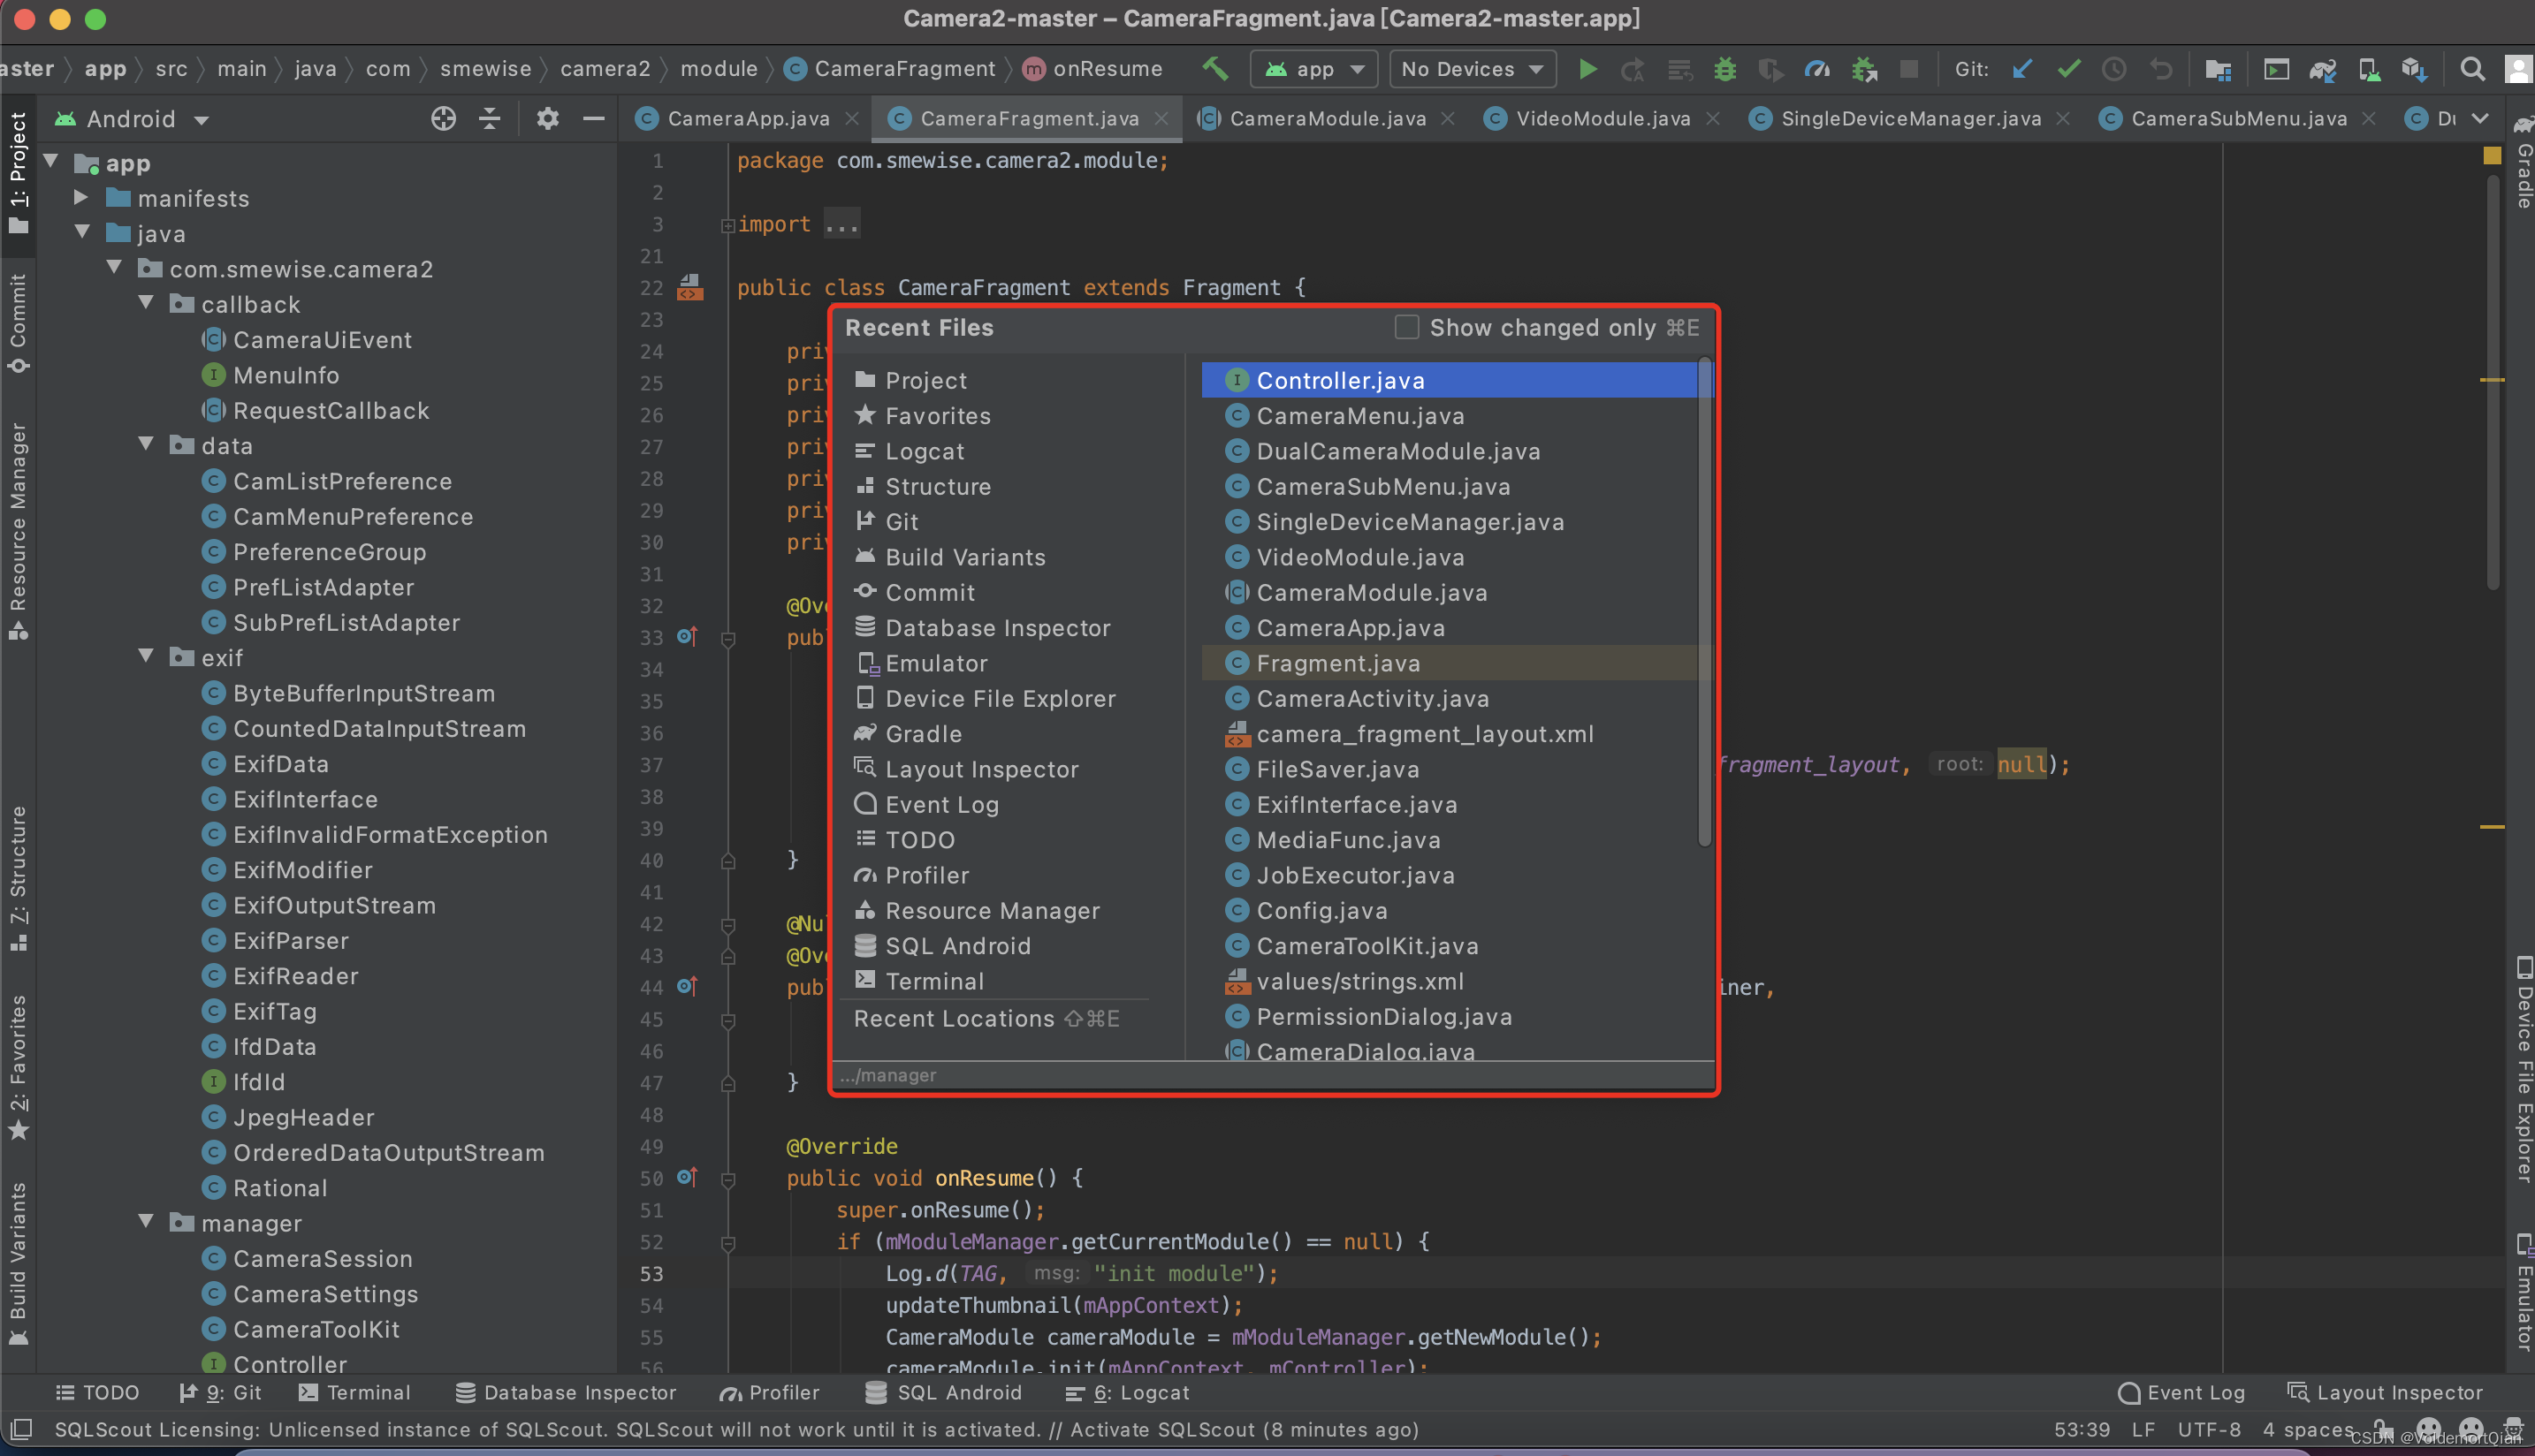Switch to CameraModule.java tab
Viewport: 2535px width, 1456px height.
[x=1327, y=119]
